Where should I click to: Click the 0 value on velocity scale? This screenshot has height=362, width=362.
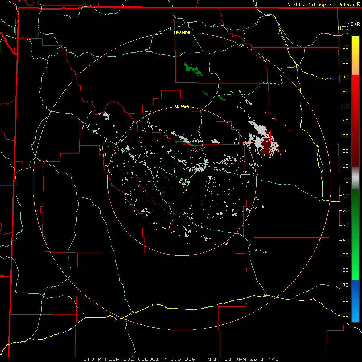click(347, 181)
